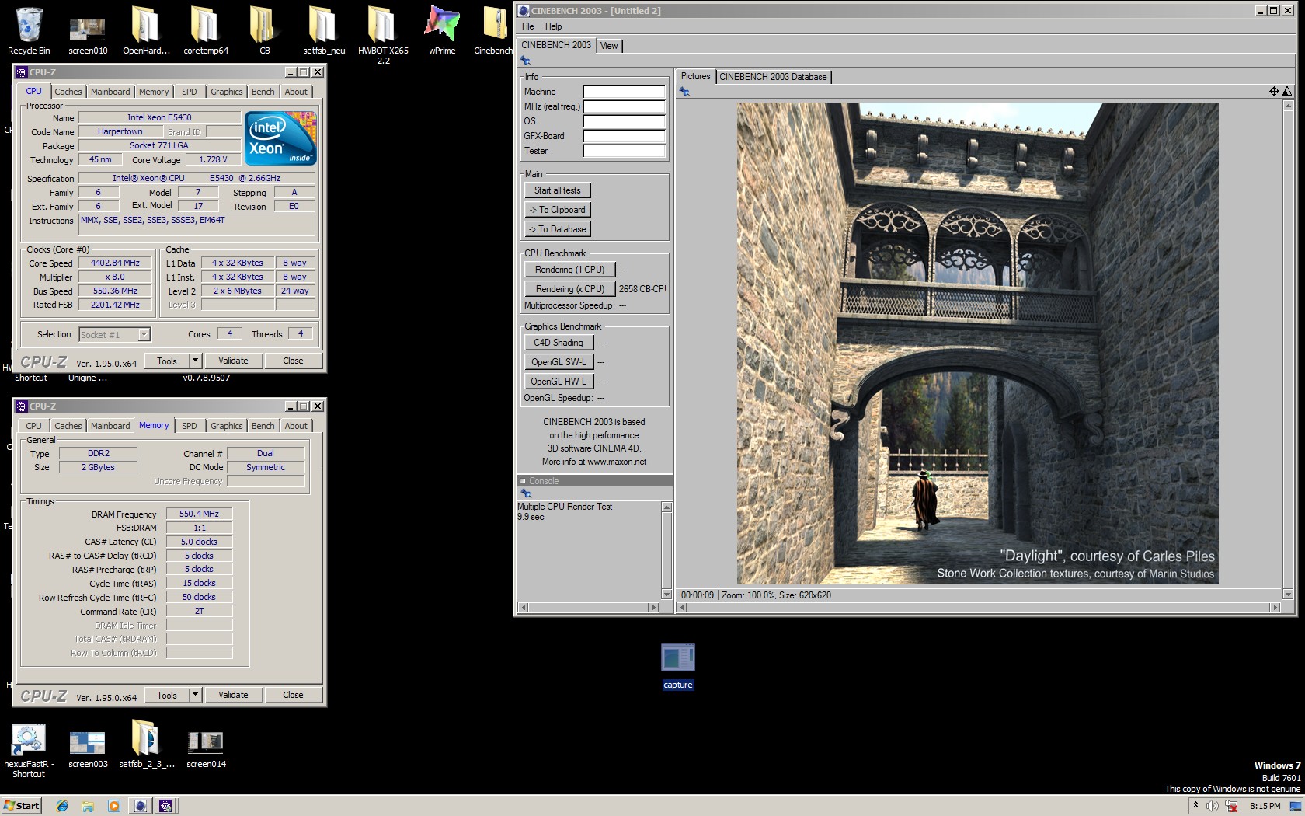Switch to the View tab in Cinebench
Viewport: 1305px width, 816px height.
pos(610,46)
